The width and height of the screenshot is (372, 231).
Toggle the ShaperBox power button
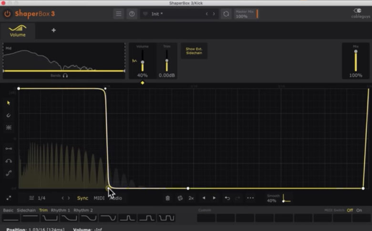point(7,14)
